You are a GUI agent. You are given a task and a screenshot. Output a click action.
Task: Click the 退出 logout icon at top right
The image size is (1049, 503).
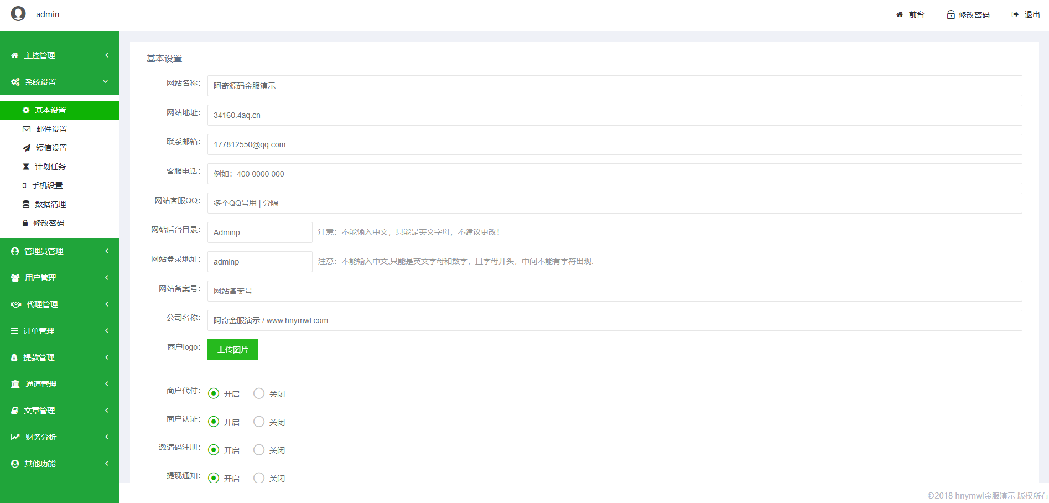pyautogui.click(x=1014, y=14)
